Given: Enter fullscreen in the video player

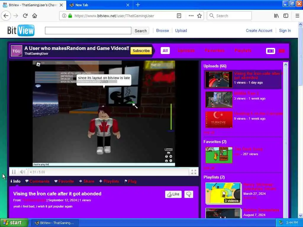Looking at the screenshot, I should click(x=194, y=172).
